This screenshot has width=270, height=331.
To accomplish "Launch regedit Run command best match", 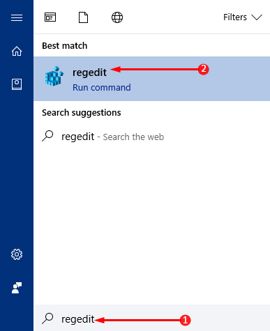I will (x=151, y=79).
